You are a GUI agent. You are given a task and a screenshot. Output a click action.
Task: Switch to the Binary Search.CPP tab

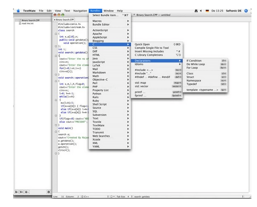(x=64, y=20)
